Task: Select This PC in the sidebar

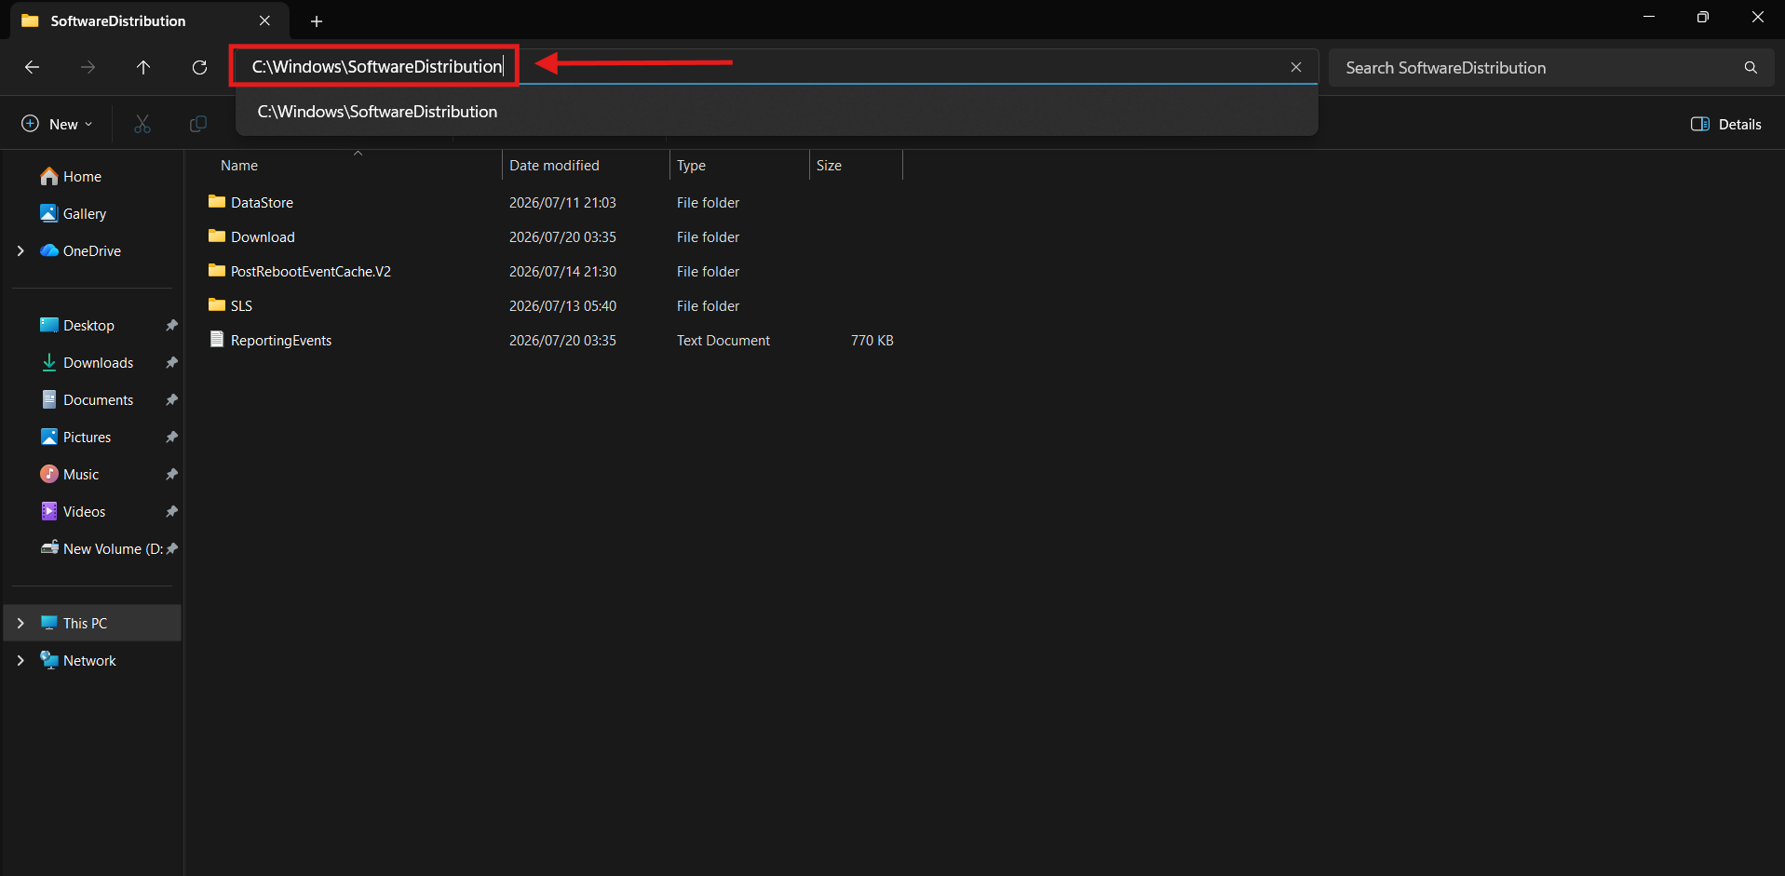Action: [x=93, y=623]
